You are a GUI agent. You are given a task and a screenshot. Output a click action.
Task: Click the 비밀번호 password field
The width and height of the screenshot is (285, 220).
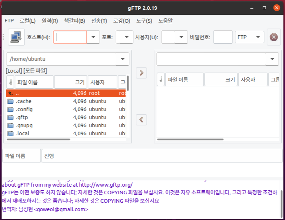tap(223, 37)
